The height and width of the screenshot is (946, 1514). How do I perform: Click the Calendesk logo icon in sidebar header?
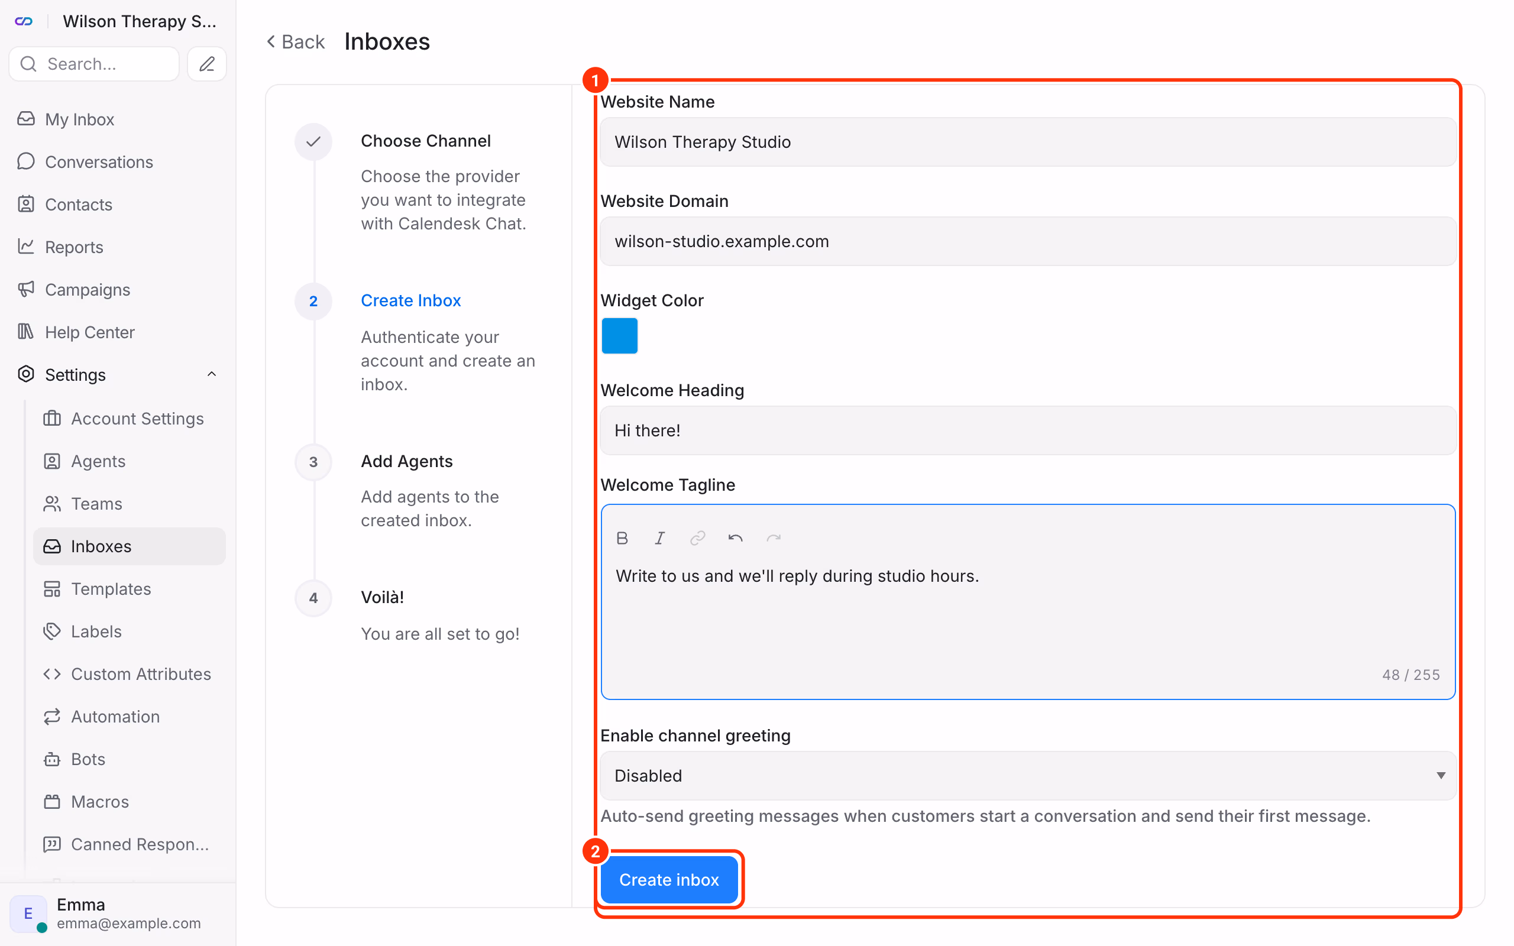coord(24,21)
